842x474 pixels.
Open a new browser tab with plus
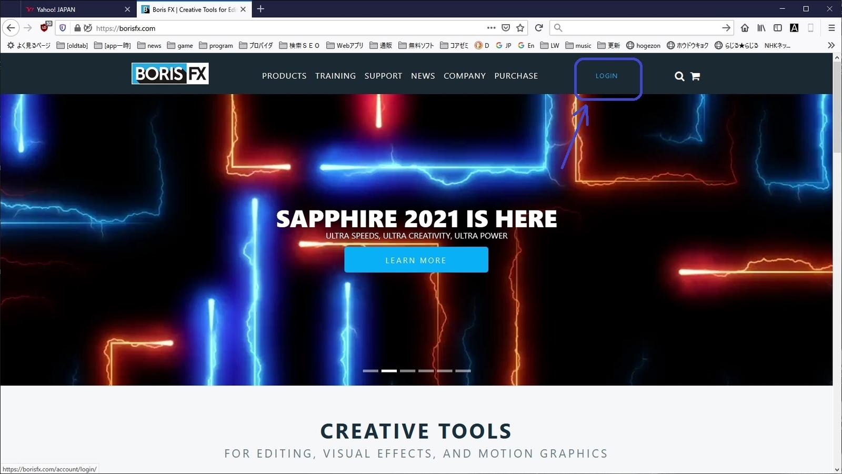260,9
